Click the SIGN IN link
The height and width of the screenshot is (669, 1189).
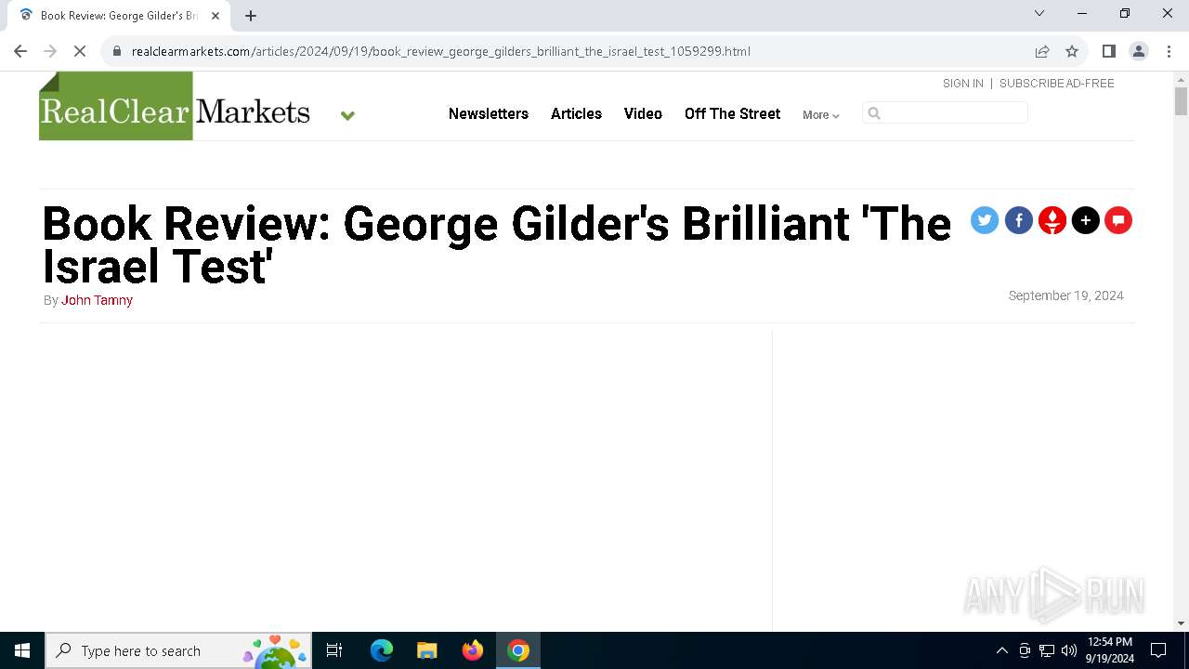[963, 84]
